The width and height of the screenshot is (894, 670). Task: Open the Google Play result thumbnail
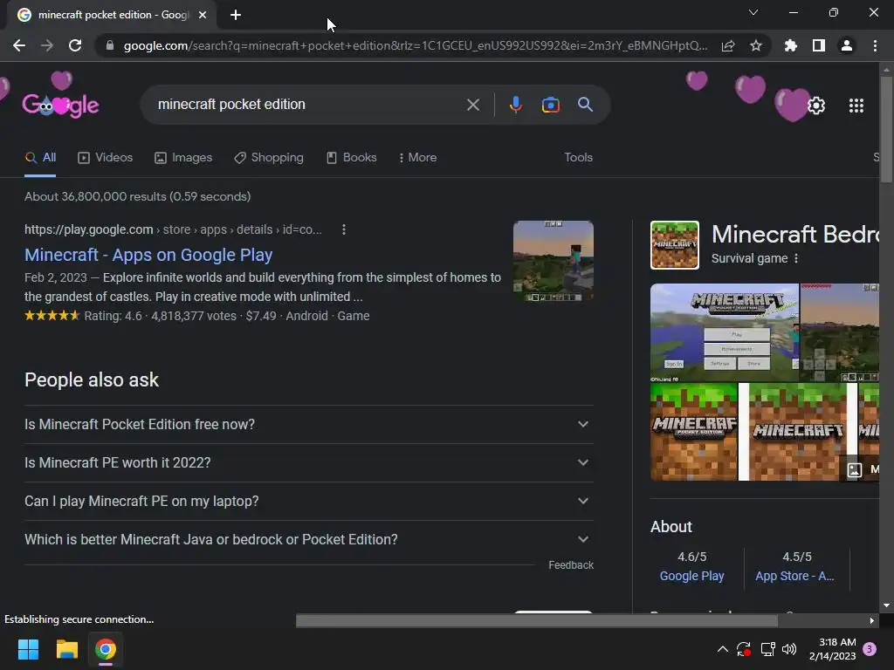[553, 261]
